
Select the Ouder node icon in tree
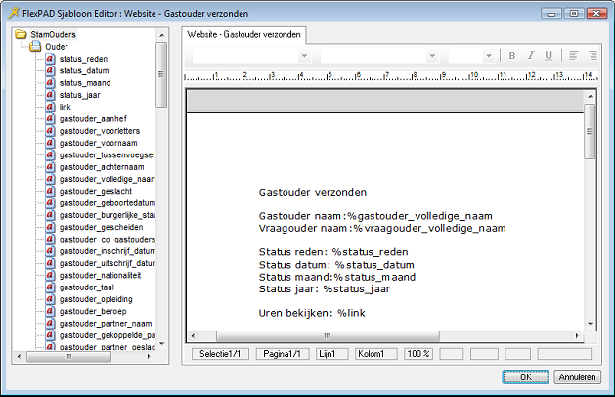click(x=35, y=46)
